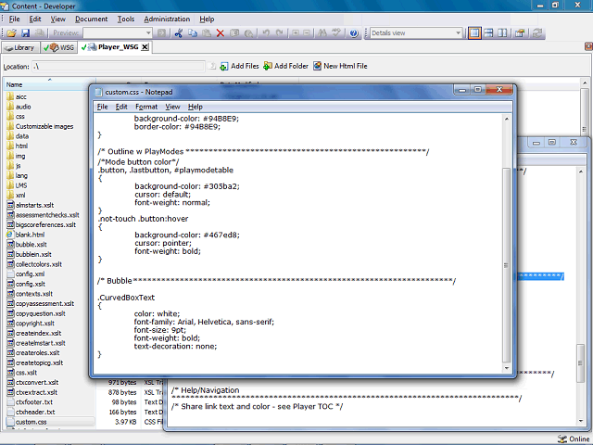Open help via the question mark icon
This screenshot has height=445, width=593.
point(354,33)
